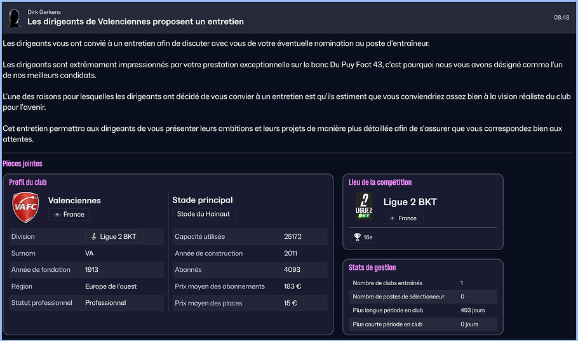Click the France flag button under Ligue 2 BKT

point(403,218)
